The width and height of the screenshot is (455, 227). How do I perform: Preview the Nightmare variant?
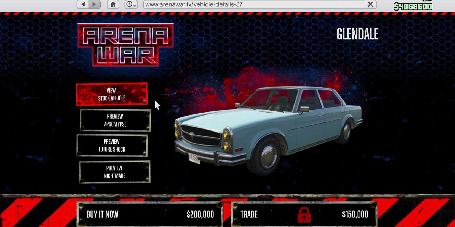click(114, 172)
